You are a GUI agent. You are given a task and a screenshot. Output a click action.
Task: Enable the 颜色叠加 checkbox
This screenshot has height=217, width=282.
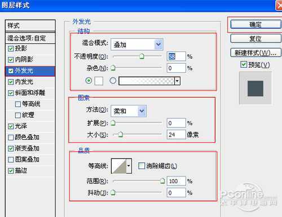tap(11, 138)
